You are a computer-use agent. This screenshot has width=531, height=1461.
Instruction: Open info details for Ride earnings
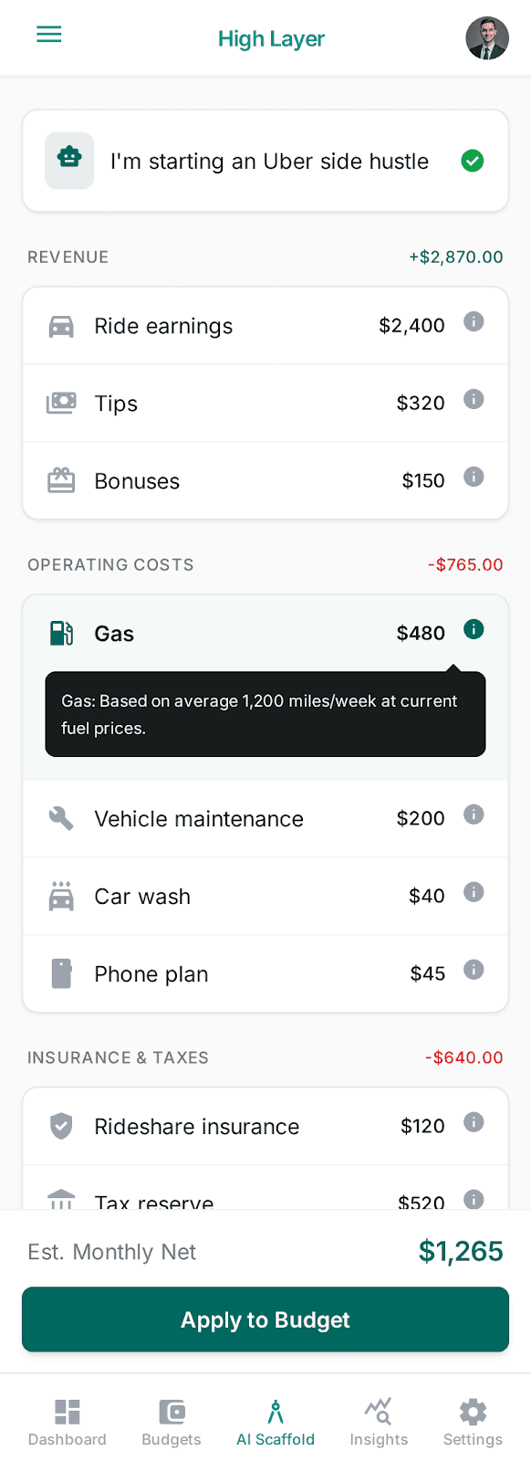pyautogui.click(x=474, y=321)
